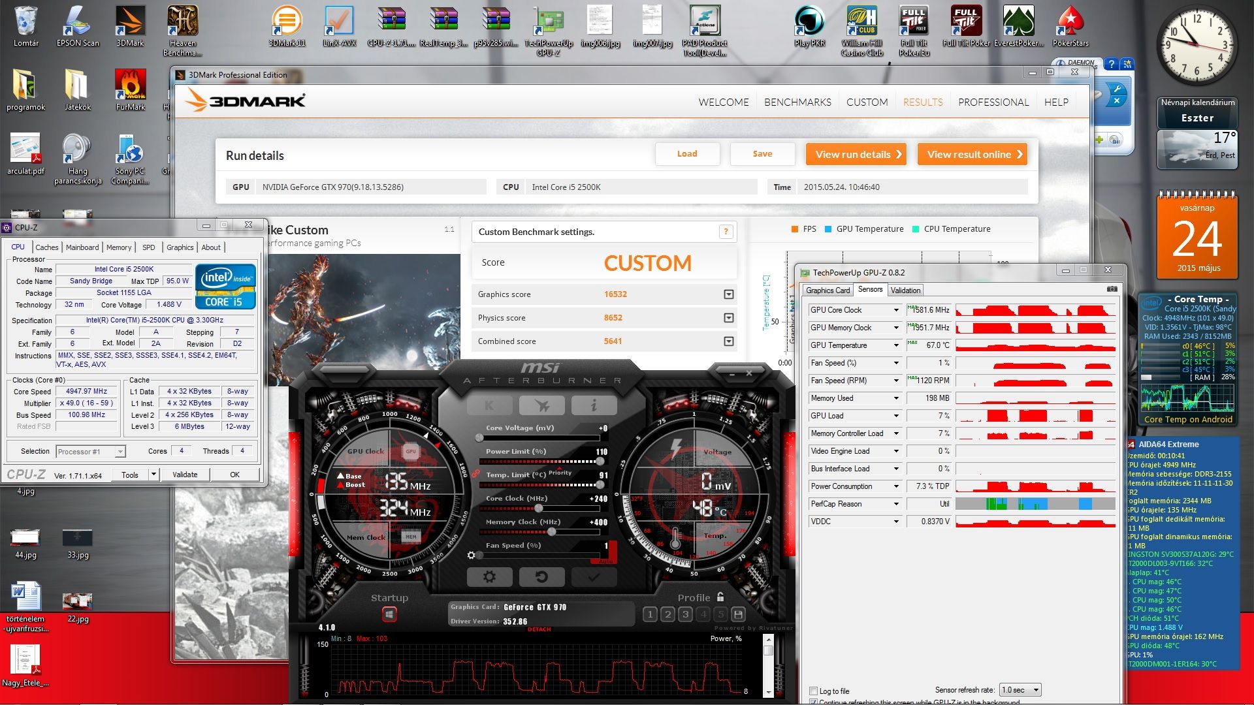Click the Afterburner airplane logo button

[x=541, y=405]
